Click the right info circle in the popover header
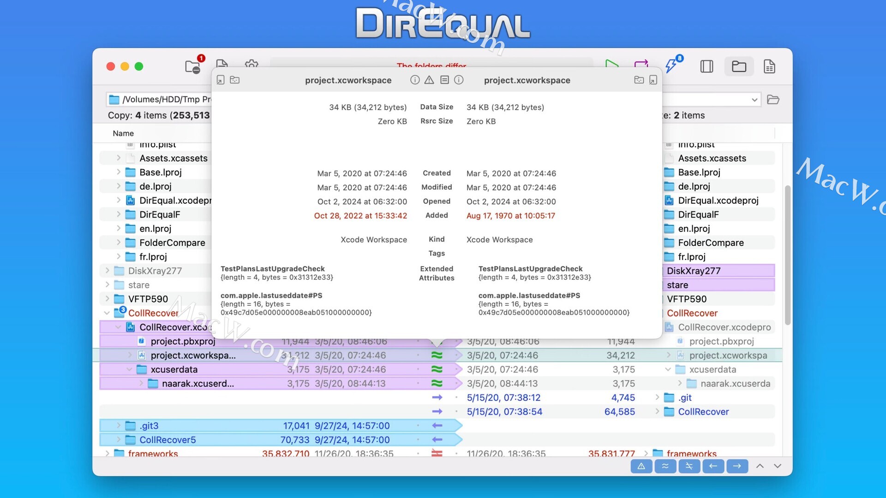The height and width of the screenshot is (498, 886). [459, 80]
